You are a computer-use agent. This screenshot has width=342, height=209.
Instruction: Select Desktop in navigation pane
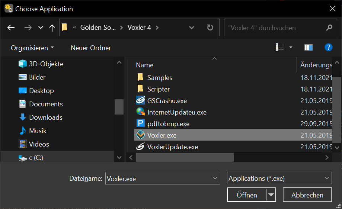point(41,91)
